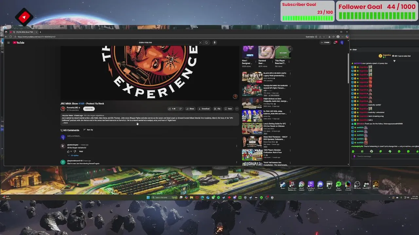The width and height of the screenshot is (419, 235).
Task: Save the video to a playlist
Action: tap(228, 109)
